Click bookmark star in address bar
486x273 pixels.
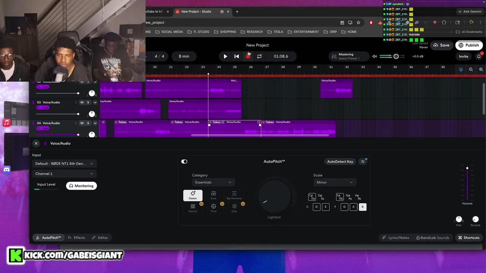pos(358,22)
